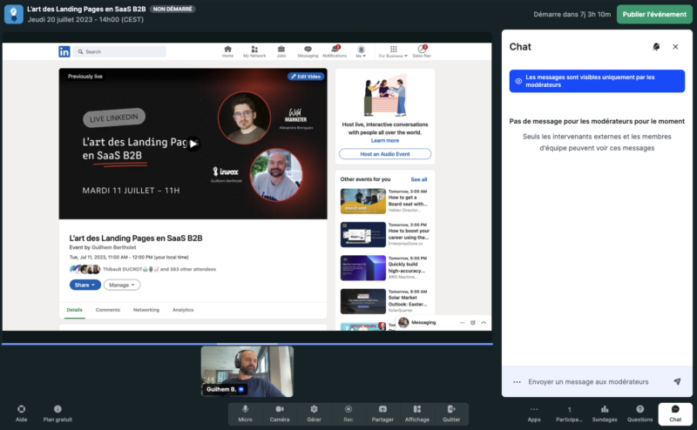Expand the Share dropdown button
The image size is (697, 430).
click(x=85, y=285)
